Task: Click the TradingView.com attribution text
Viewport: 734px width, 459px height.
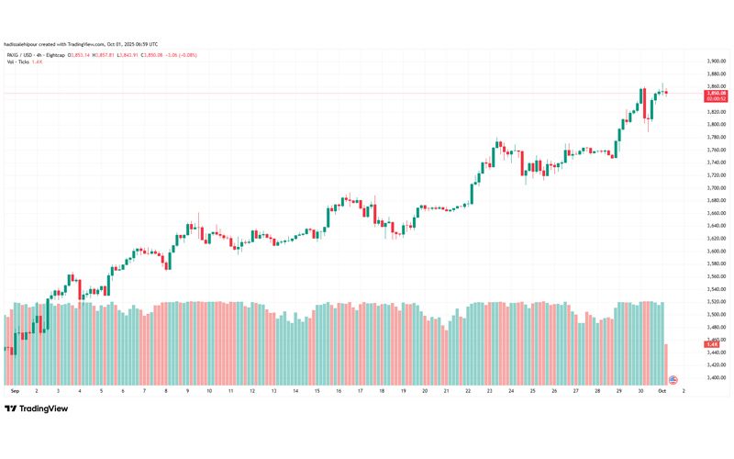Action: pyautogui.click(x=86, y=44)
